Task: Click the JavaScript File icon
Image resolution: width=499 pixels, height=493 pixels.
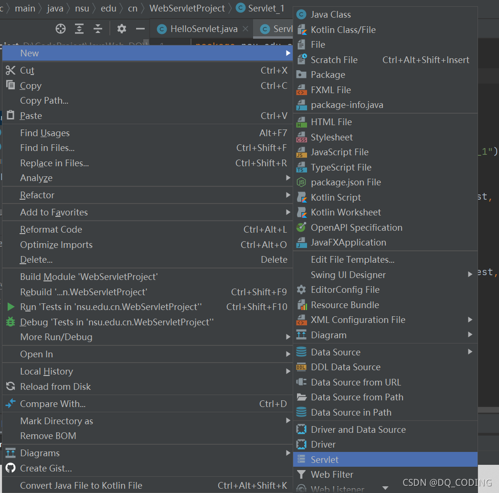Action: tap(301, 152)
